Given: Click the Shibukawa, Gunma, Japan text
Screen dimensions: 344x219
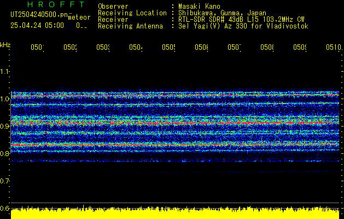Looking at the screenshot, I should point(222,13).
